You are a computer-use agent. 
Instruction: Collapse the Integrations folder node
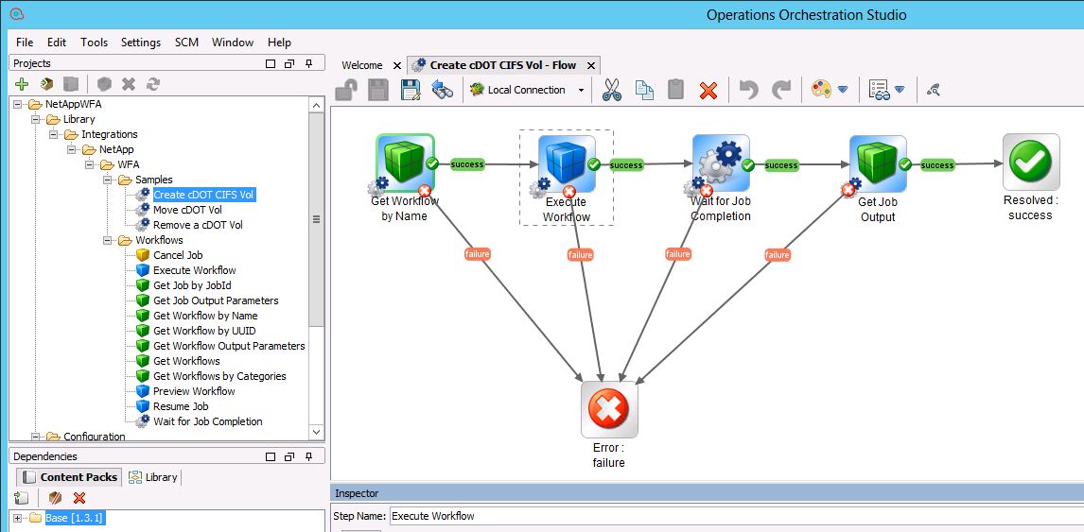53,134
